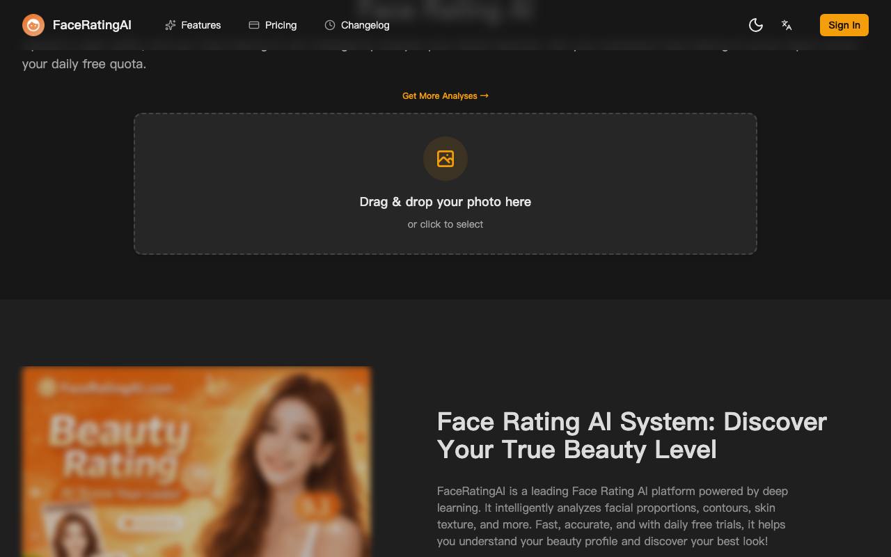
Task: Toggle dark mode with the moon icon
Action: pyautogui.click(x=756, y=25)
